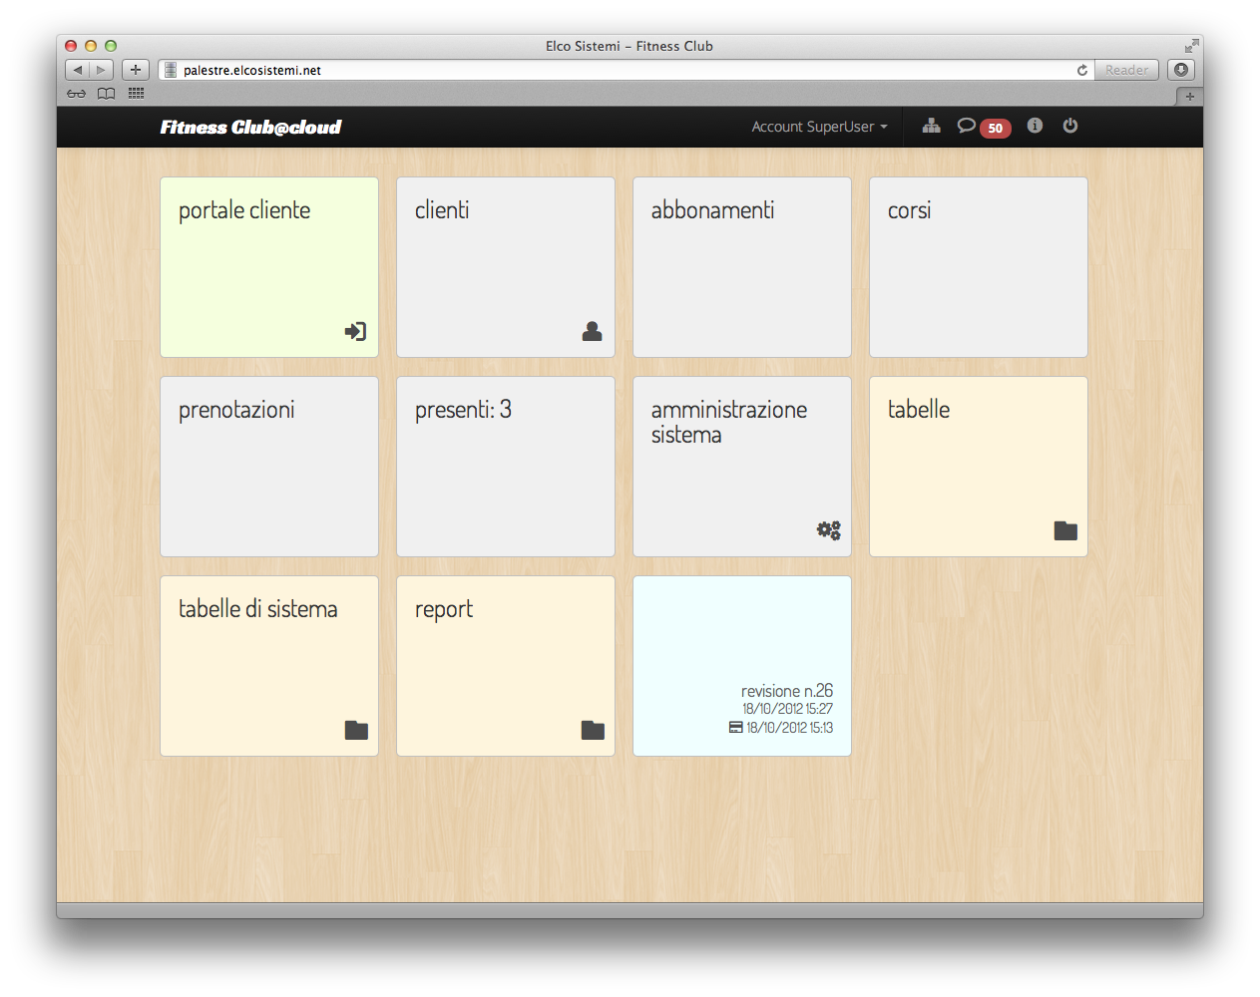The height and width of the screenshot is (997, 1260).
Task: Expand the Account SuperUser dropdown
Action: [819, 127]
